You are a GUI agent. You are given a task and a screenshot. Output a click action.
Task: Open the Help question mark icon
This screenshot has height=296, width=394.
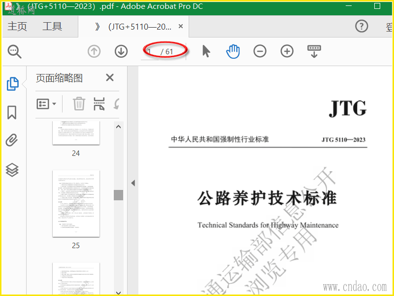point(361,26)
